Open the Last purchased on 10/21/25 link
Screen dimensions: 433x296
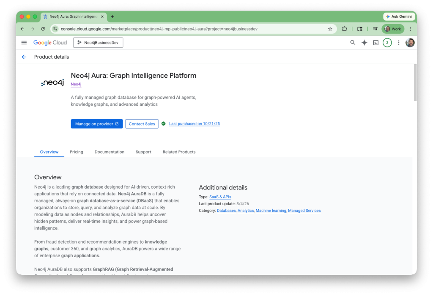pyautogui.click(x=195, y=124)
